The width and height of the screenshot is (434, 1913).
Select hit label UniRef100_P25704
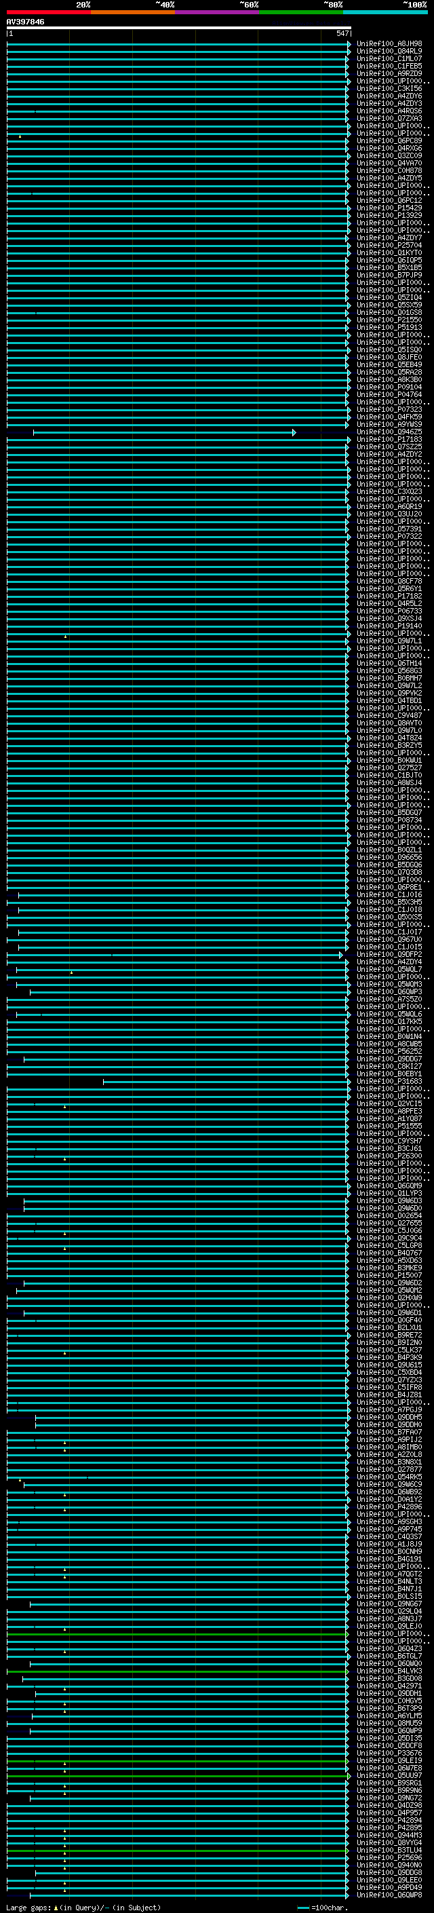389,245
